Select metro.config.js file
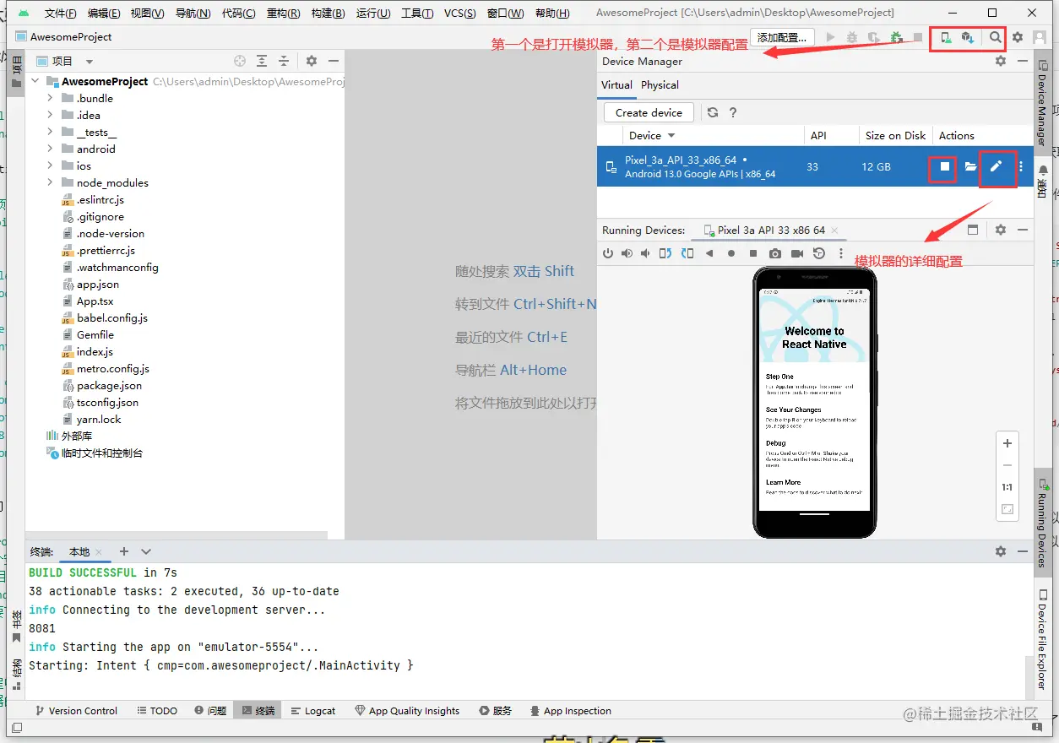This screenshot has width=1059, height=743. (112, 368)
